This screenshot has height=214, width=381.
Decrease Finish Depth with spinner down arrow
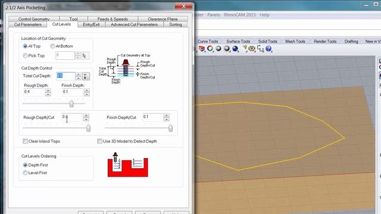point(87,95)
